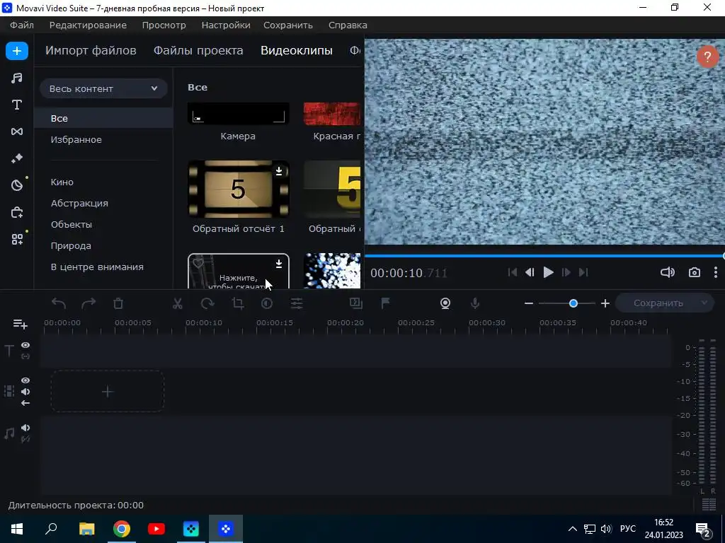Open the Справка menu
The image size is (725, 543).
click(x=348, y=25)
